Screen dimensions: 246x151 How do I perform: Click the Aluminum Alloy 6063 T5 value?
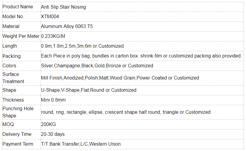click(67, 27)
